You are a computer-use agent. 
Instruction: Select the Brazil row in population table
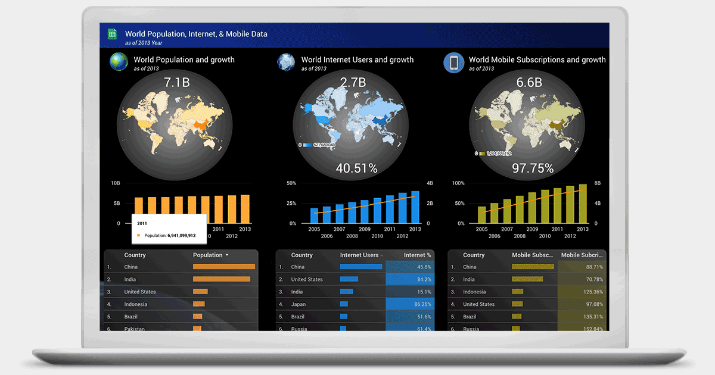(x=181, y=317)
